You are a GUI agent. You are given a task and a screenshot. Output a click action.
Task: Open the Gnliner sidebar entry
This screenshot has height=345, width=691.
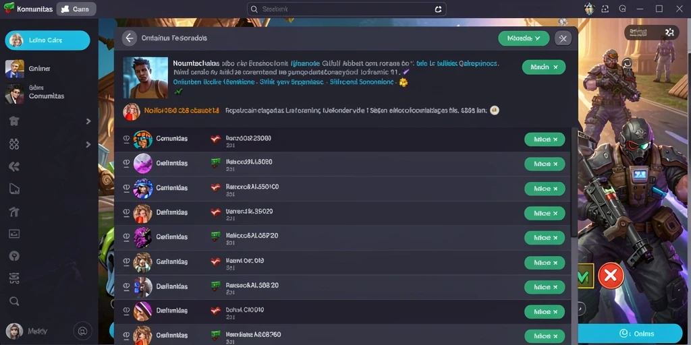tap(38, 69)
